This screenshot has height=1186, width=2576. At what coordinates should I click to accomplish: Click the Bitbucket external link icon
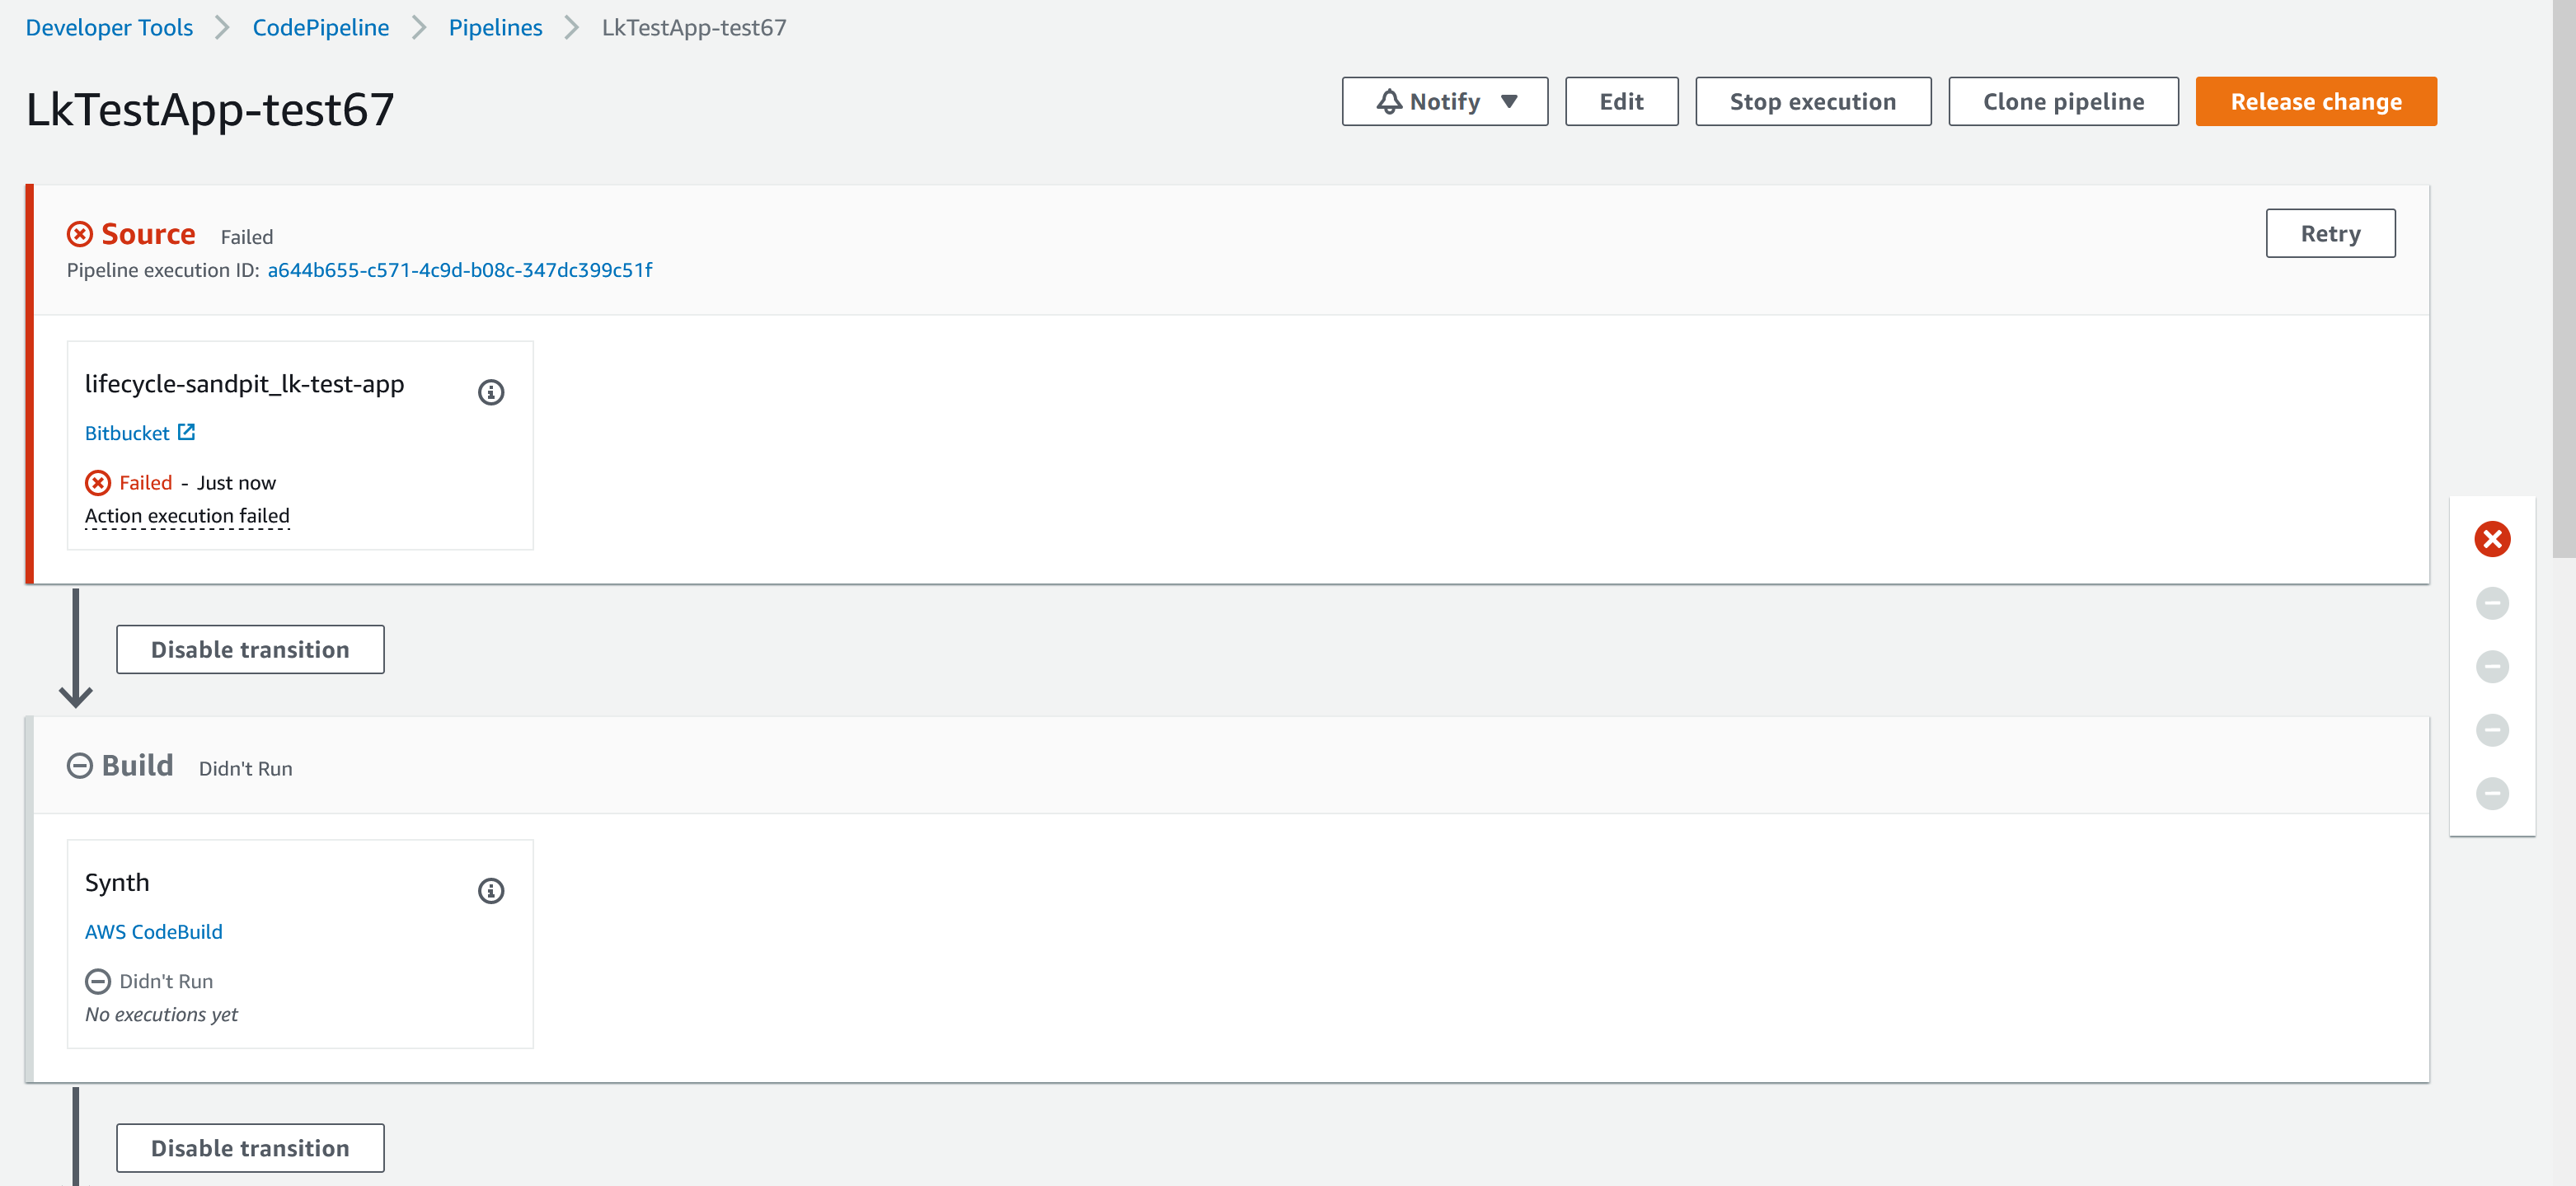[186, 432]
